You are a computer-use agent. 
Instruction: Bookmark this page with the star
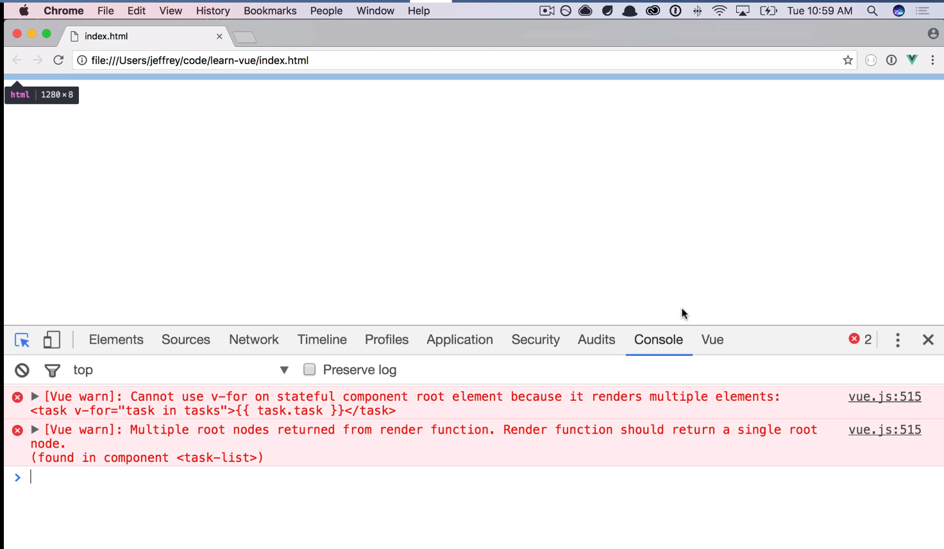point(848,60)
